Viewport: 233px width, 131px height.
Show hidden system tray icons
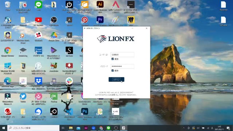coord(184,128)
